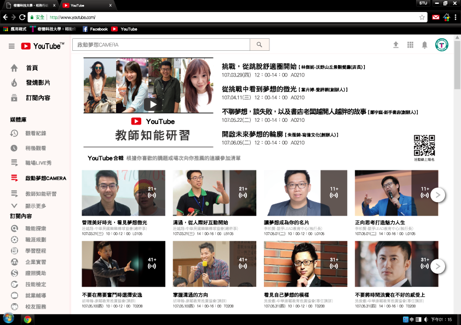Open talk 開啟未來夢想的輪廓
The width and height of the screenshot is (461, 325).
click(x=252, y=134)
